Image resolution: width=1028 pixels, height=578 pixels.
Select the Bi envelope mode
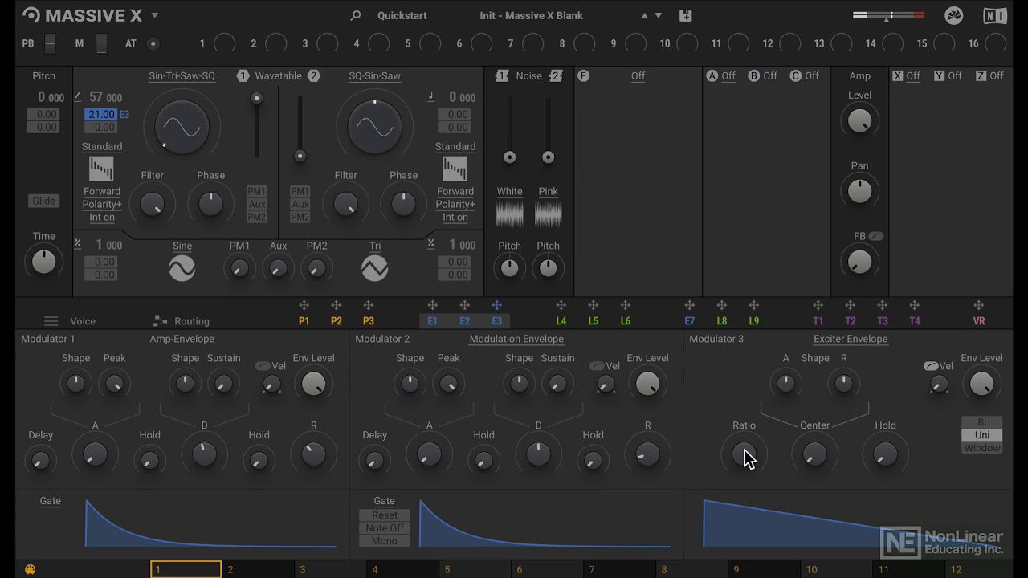(982, 422)
